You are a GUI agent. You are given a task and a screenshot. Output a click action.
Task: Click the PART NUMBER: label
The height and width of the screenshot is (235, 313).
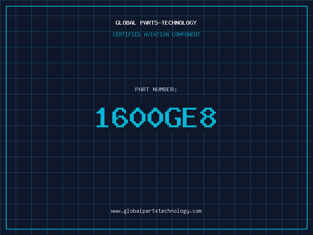(x=156, y=89)
